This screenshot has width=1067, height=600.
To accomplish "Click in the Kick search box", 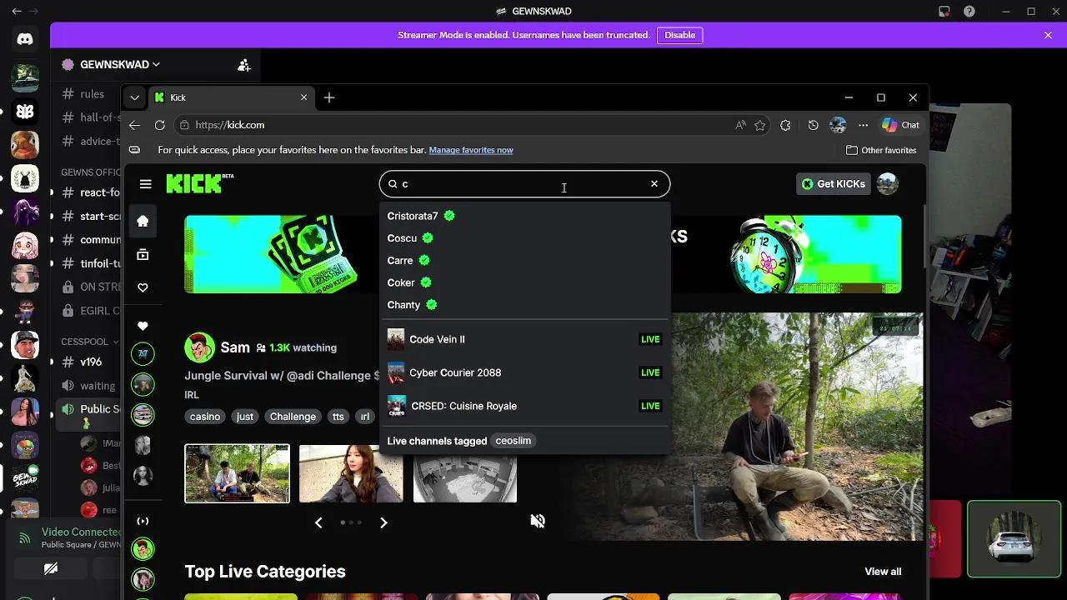I will click(x=524, y=184).
